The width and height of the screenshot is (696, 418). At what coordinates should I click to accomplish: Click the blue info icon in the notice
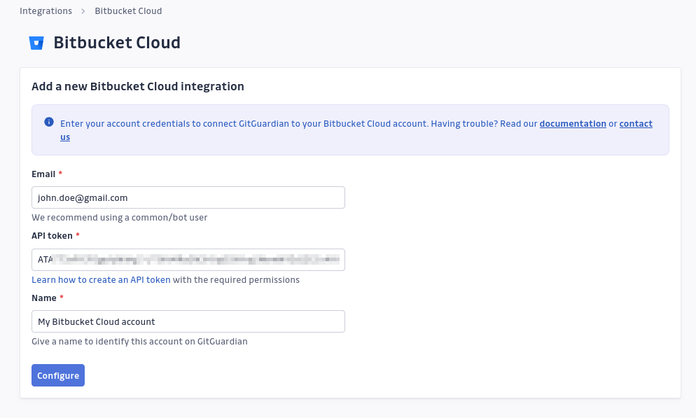[49, 122]
